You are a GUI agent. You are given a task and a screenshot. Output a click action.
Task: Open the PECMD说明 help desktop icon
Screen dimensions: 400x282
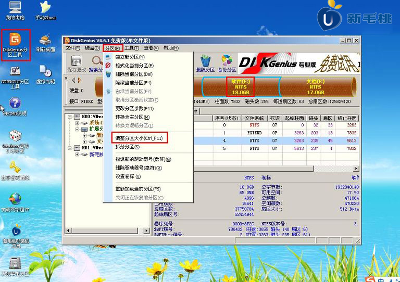pos(15,106)
